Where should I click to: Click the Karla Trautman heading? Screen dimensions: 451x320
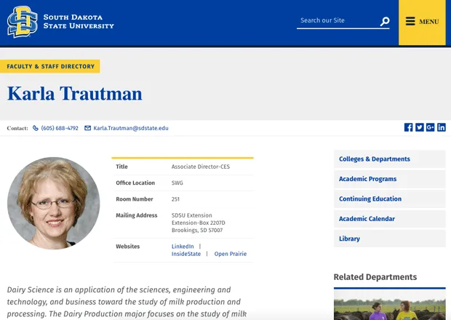coord(75,94)
